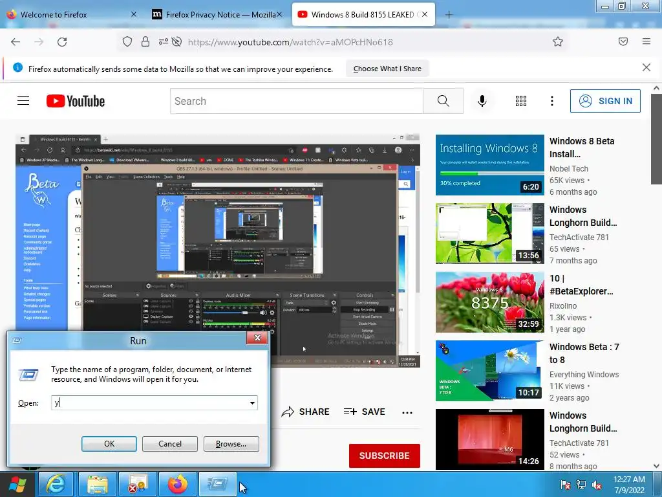Click network tray icon
Viewport: 662px width, 497px height.
click(581, 485)
